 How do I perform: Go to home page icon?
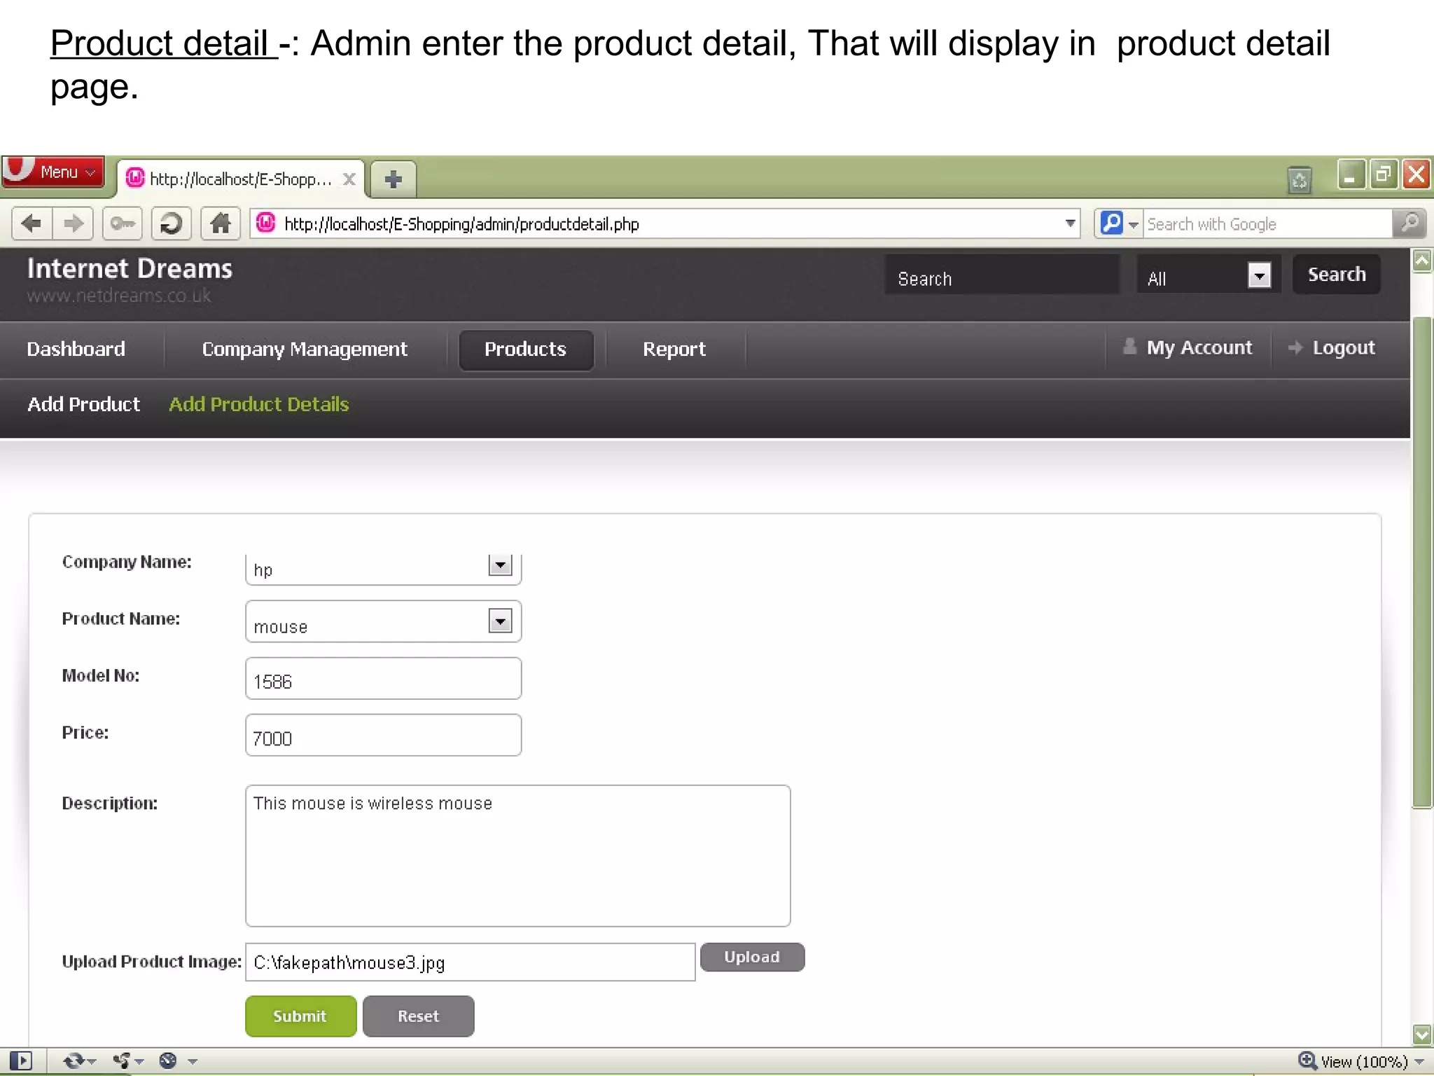(221, 224)
